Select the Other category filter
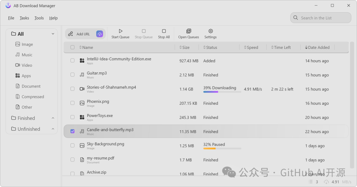 24,107
